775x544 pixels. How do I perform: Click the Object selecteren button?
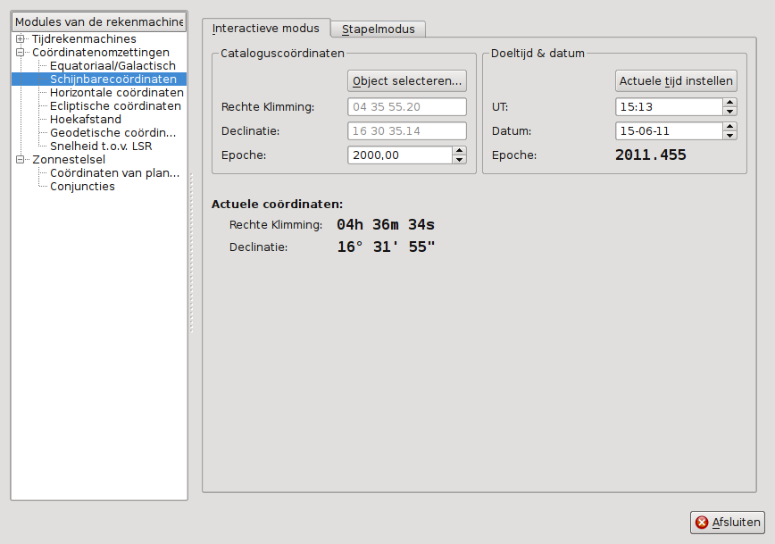coord(407,81)
